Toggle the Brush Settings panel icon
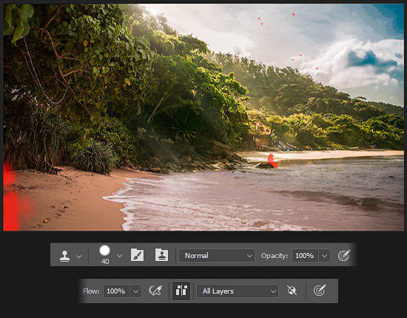Viewport: 407px width, 318px height. point(137,255)
